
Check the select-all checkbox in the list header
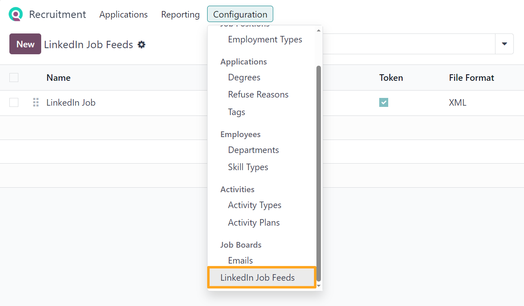coord(13,78)
